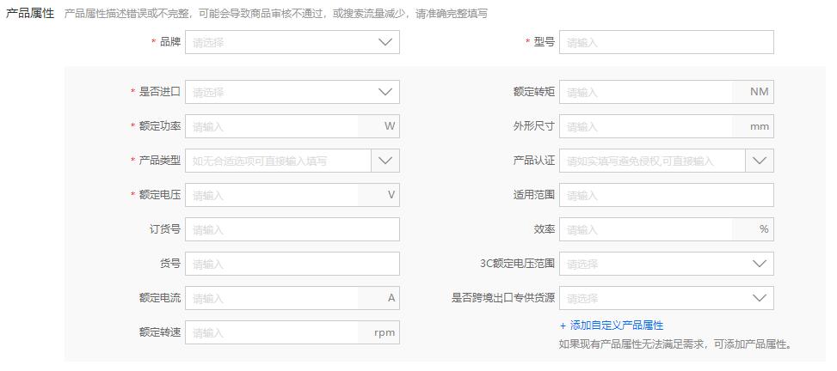The height and width of the screenshot is (371, 837).
Task: Click the NM unit label
Action: point(759,92)
